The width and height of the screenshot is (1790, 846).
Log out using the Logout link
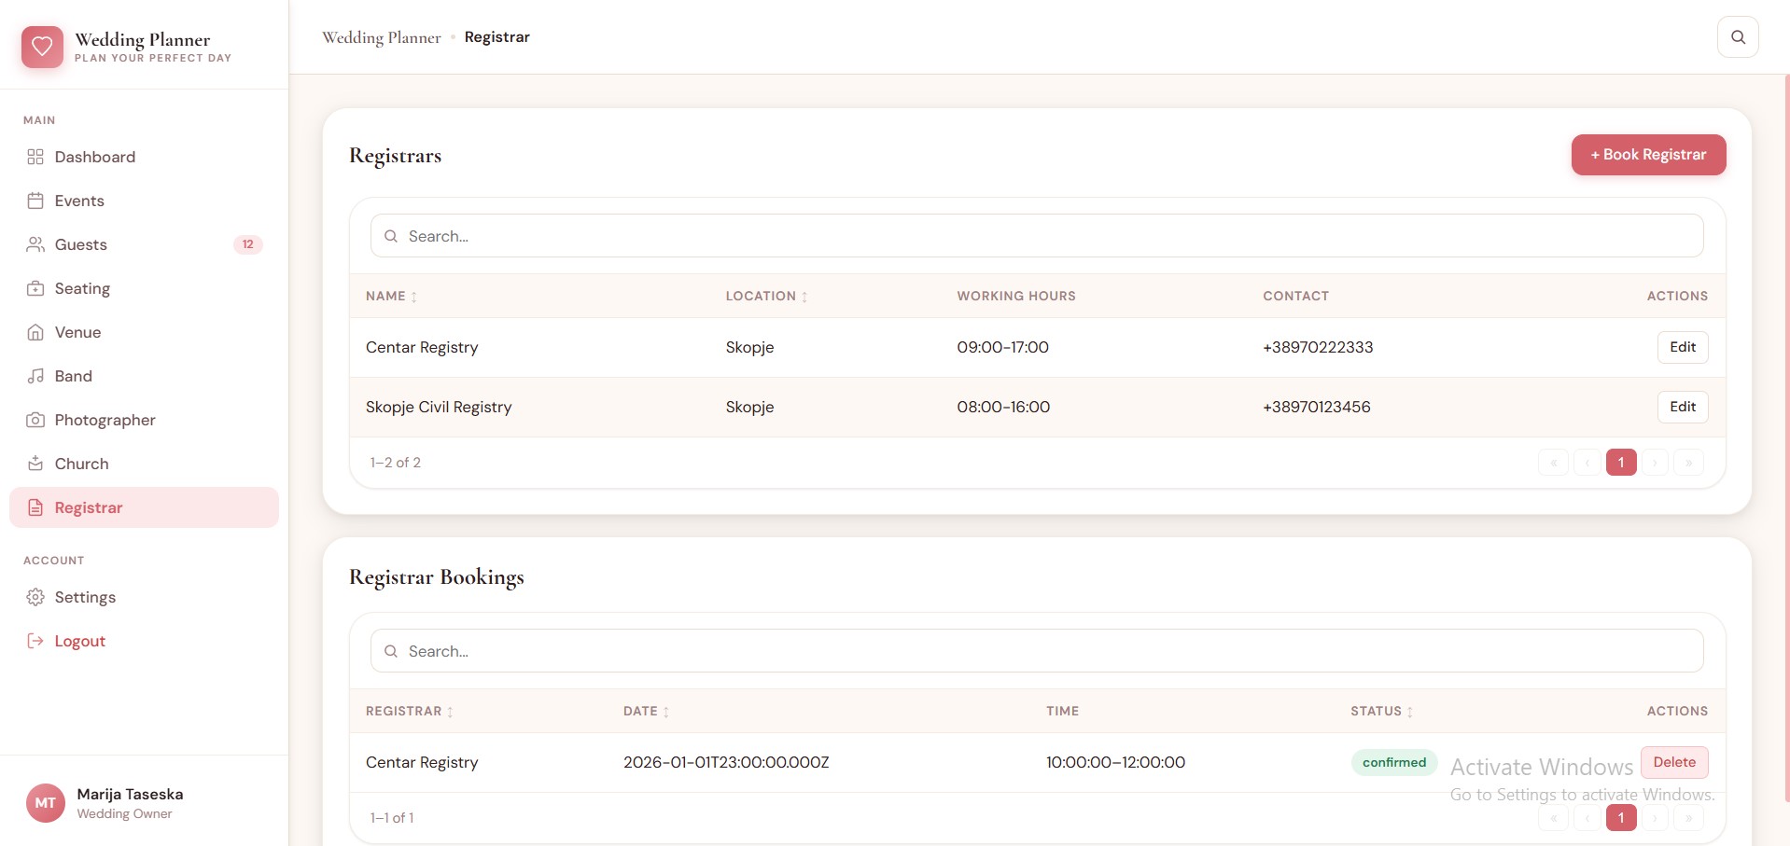(x=79, y=641)
